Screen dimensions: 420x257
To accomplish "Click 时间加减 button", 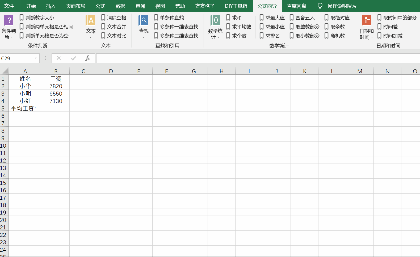I will point(390,36).
